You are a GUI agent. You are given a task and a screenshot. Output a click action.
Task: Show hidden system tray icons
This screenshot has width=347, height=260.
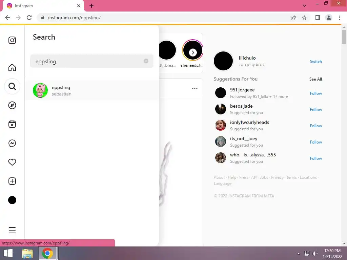coord(299,254)
